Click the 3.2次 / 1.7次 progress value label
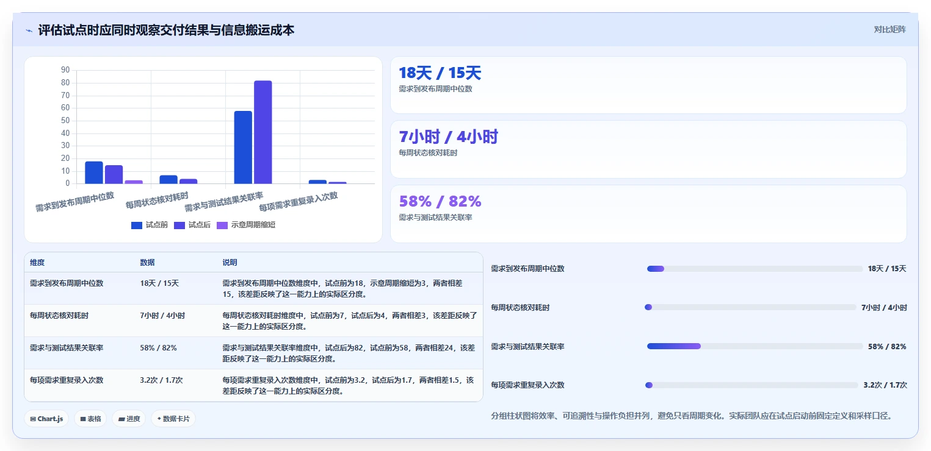Screen dimensions: 931x451 pos(885,385)
